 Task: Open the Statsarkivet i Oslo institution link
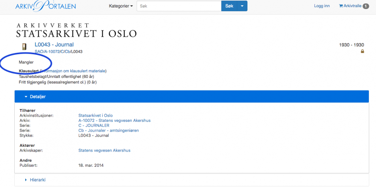coord(96,116)
